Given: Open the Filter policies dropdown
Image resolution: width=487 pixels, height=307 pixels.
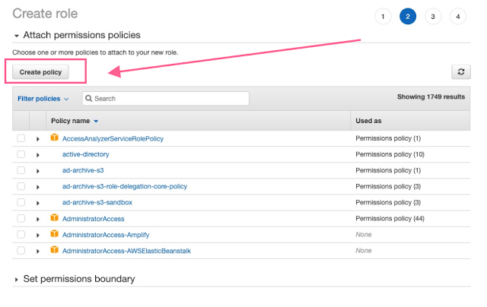Looking at the screenshot, I should (x=43, y=99).
